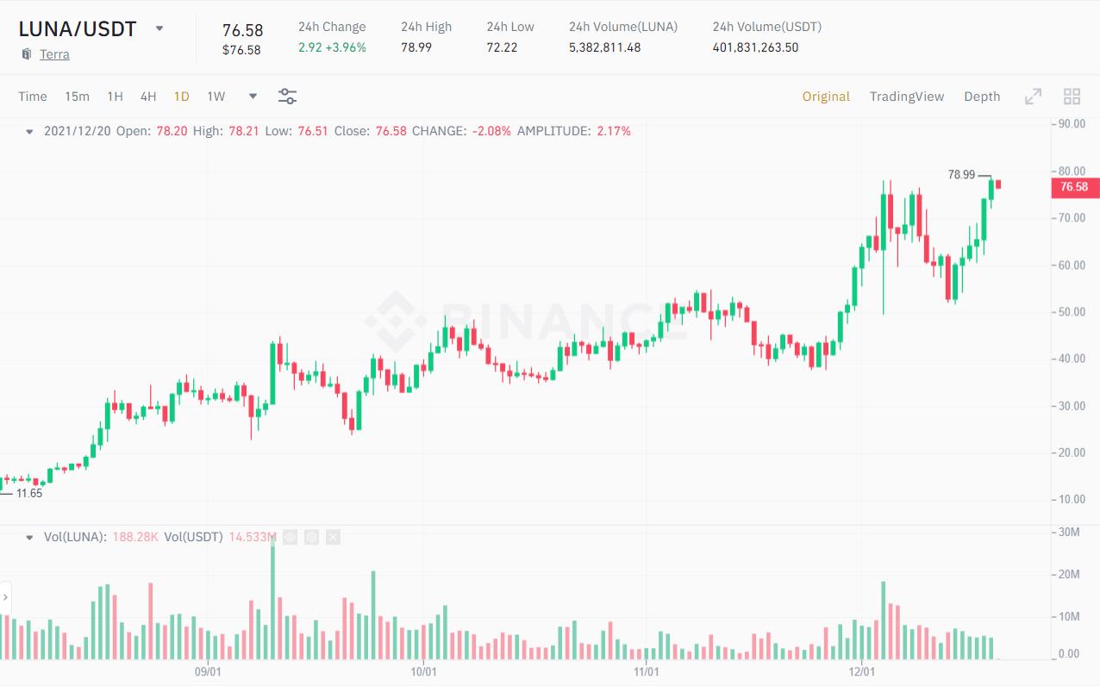
Task: Click the 24h High value 78.99
Action: click(416, 47)
